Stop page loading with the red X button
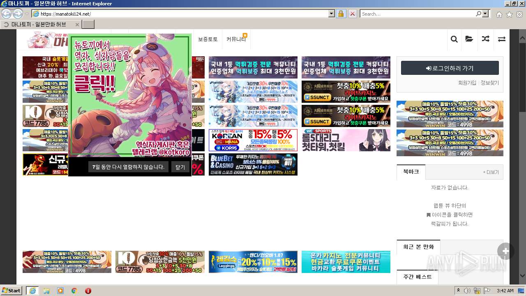 click(352, 14)
